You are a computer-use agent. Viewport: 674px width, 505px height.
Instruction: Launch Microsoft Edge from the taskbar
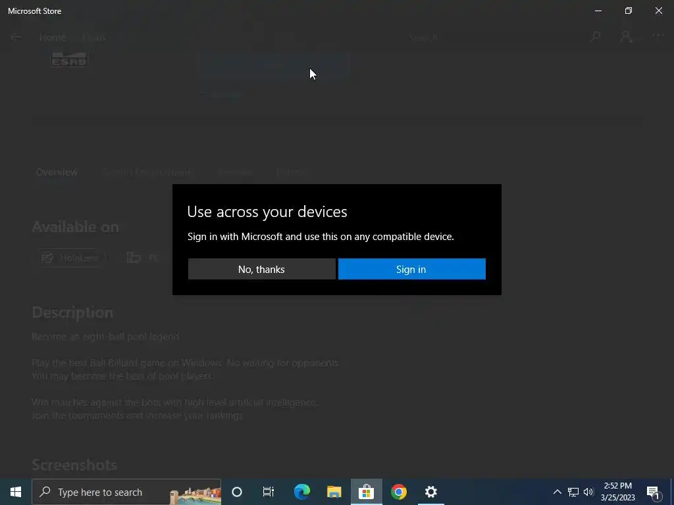point(301,492)
